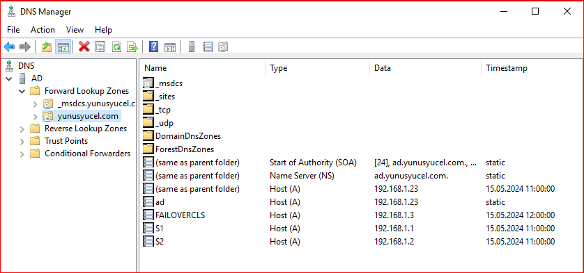Open the View menu
Screen dimensions: 584x273
tap(75, 30)
